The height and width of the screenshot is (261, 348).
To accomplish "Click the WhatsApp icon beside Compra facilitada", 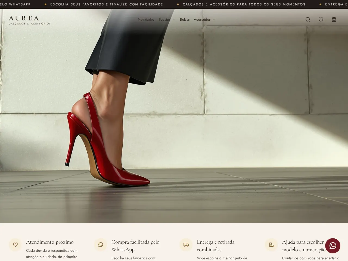I will pos(101,245).
